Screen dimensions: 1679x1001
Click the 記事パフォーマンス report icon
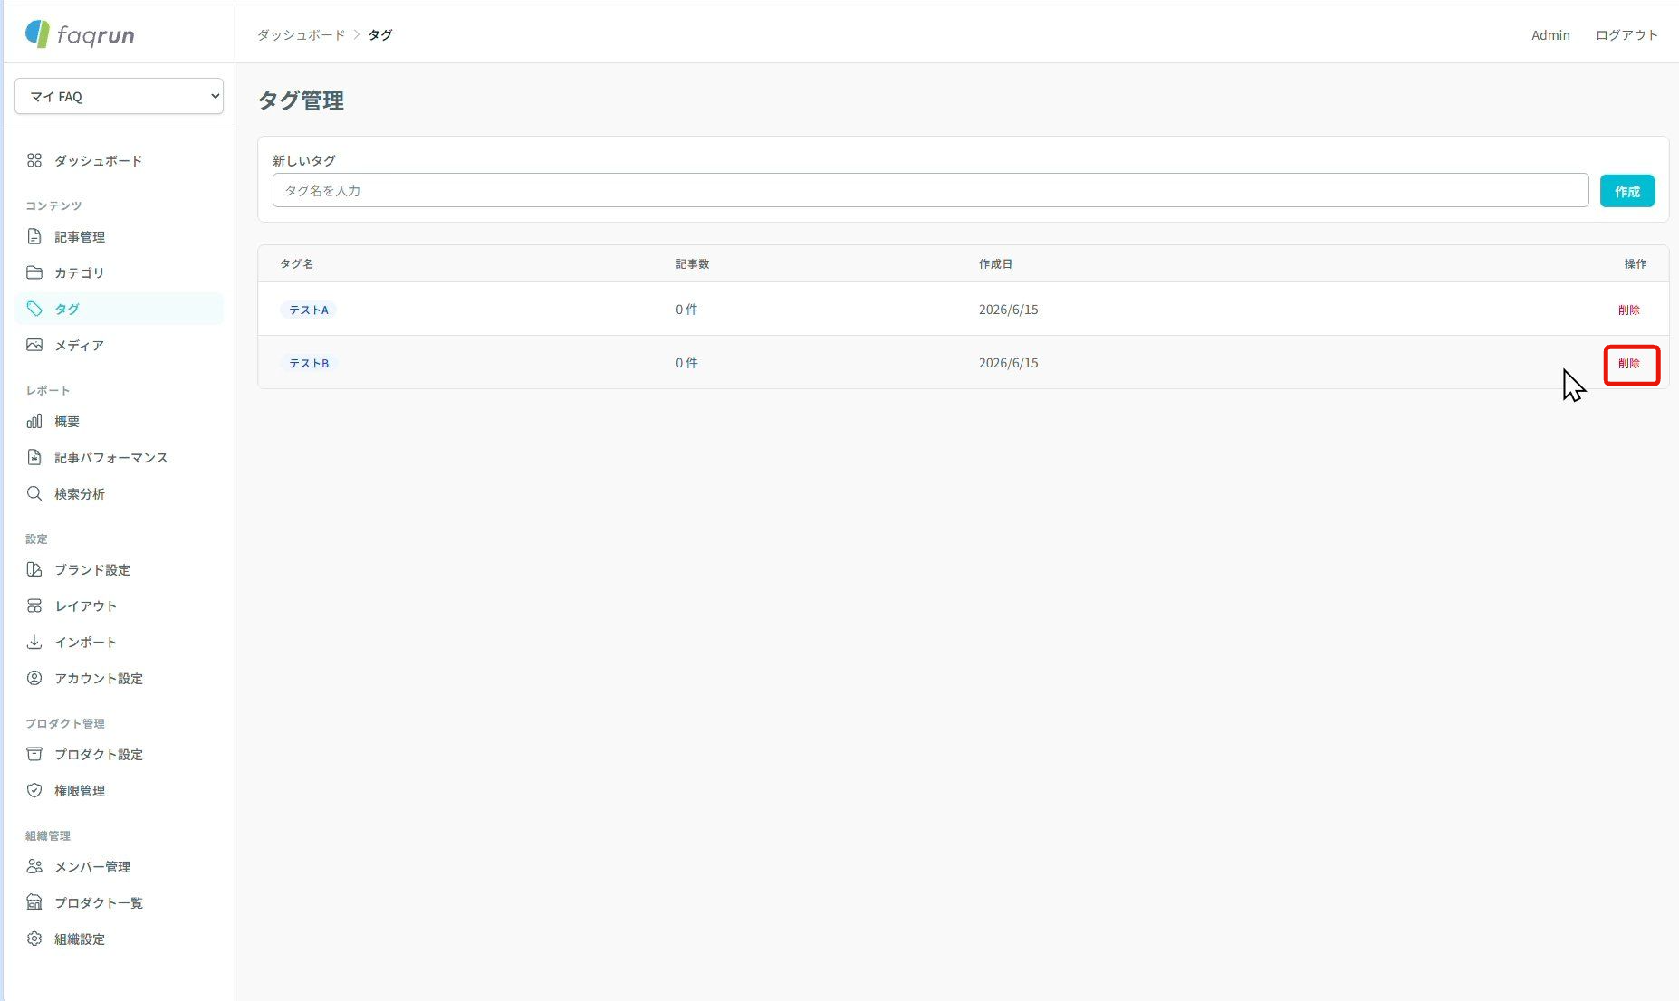click(x=34, y=457)
